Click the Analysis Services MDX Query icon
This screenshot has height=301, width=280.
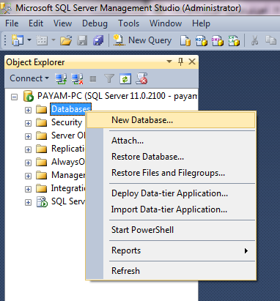[202, 40]
